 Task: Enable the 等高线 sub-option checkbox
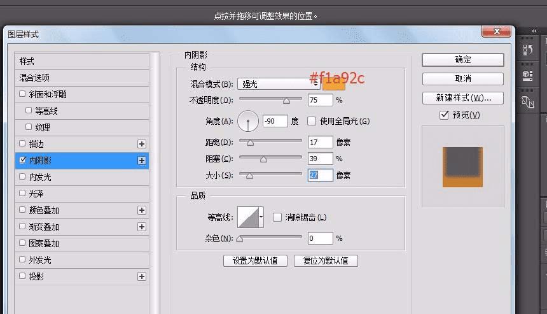[29, 110]
